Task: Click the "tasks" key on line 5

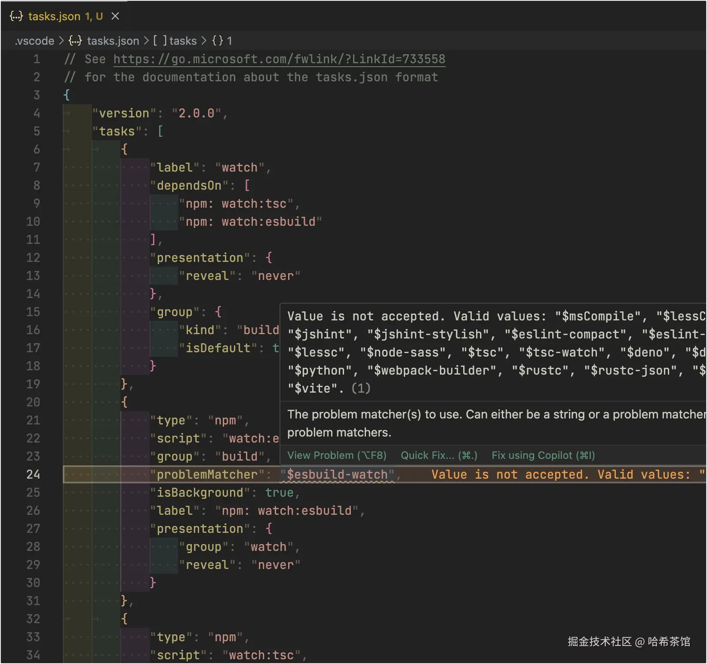Action: coord(117,131)
